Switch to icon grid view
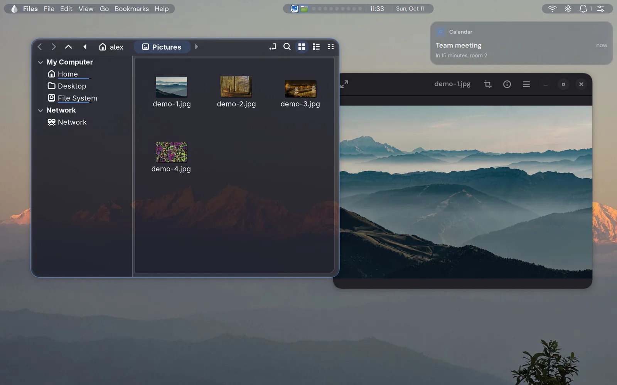617x385 pixels. point(302,47)
